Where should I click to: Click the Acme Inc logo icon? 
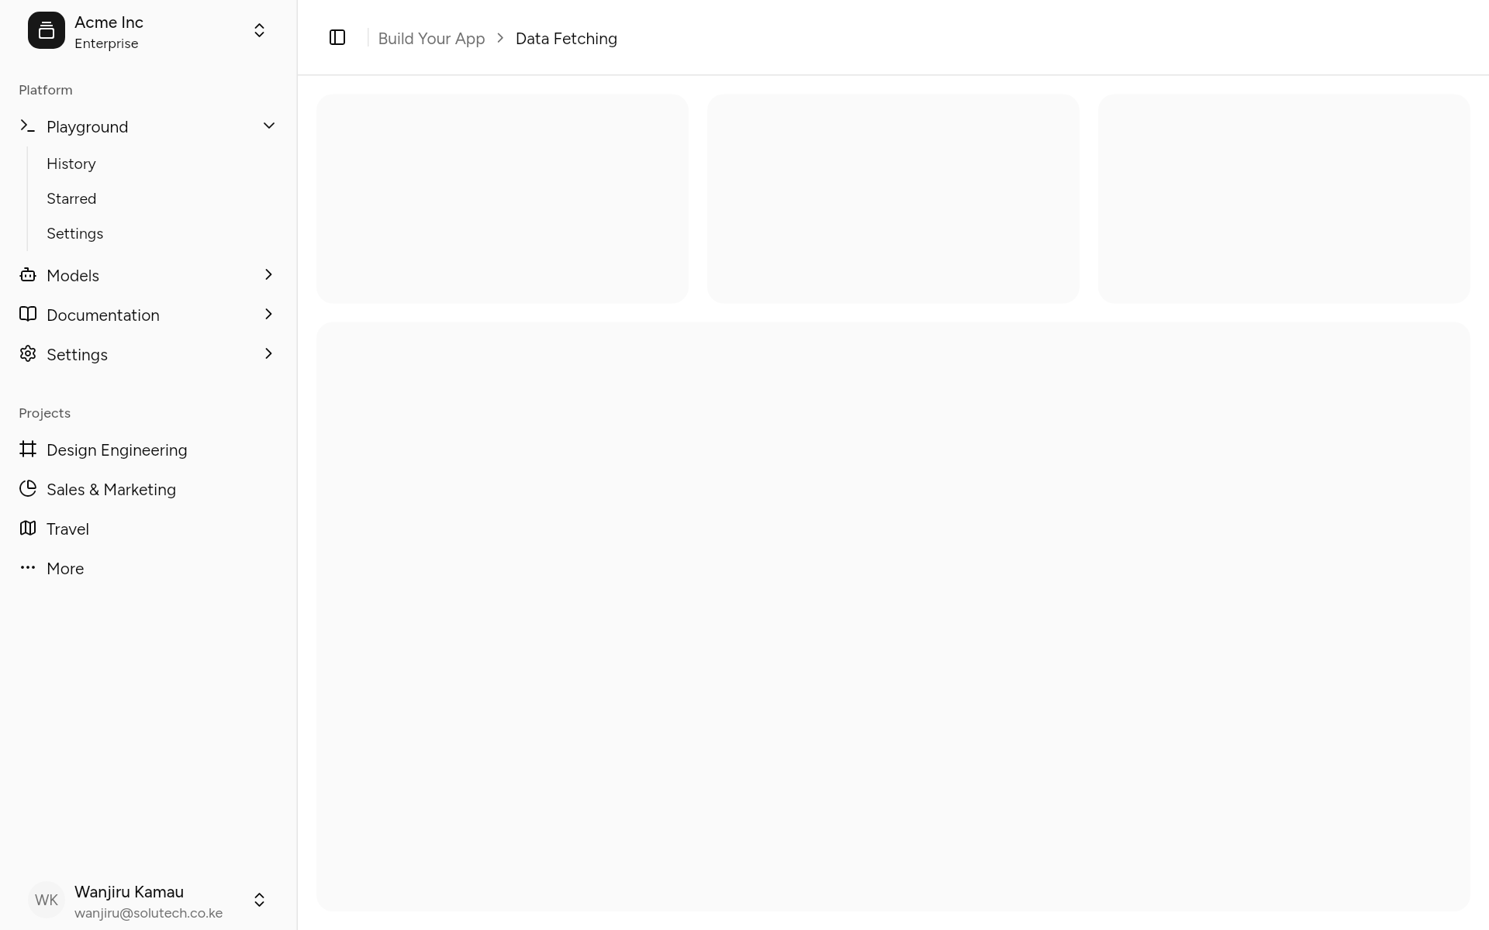(x=47, y=30)
